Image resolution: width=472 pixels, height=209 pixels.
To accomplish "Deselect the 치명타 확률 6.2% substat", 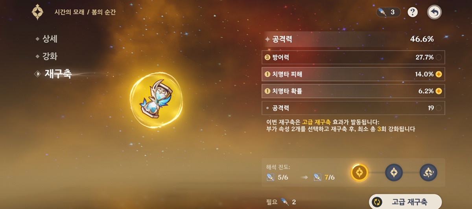I will pyautogui.click(x=353, y=91).
